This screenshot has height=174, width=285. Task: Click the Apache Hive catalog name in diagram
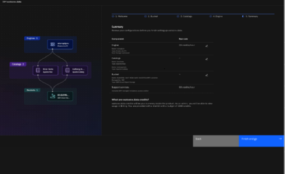coord(48,69)
